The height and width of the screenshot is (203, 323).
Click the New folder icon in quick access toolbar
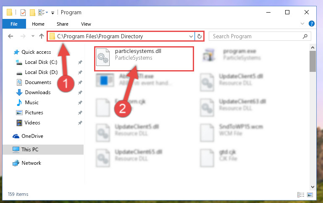point(32,13)
